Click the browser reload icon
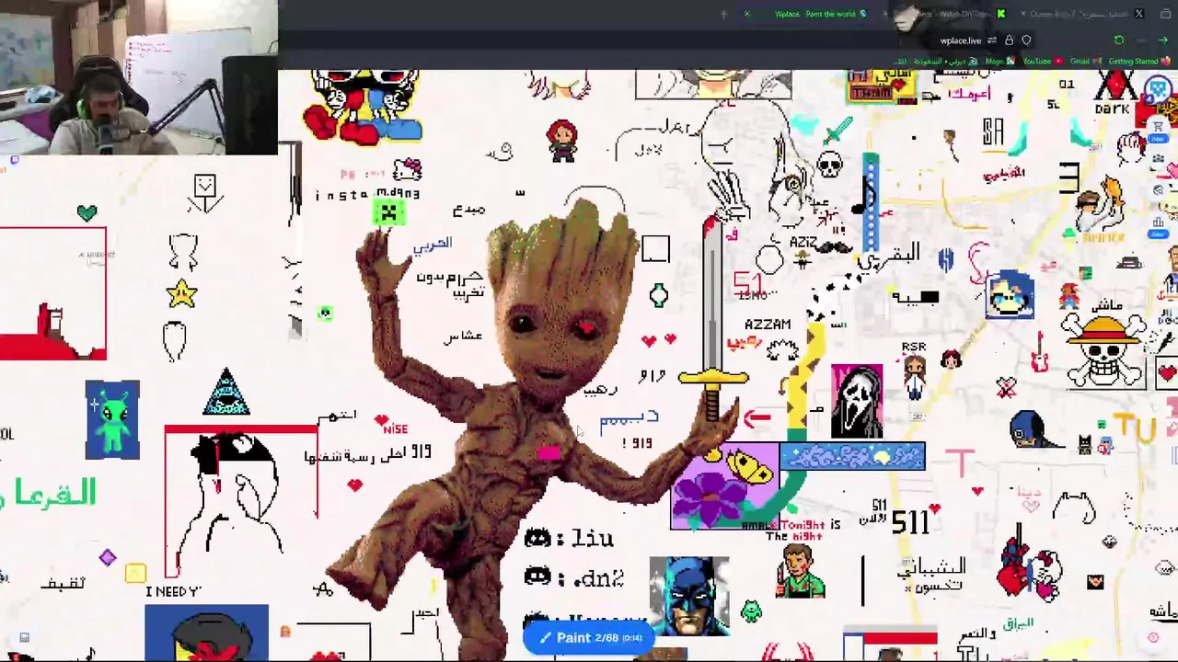Image resolution: width=1178 pixels, height=662 pixels. click(x=1118, y=40)
